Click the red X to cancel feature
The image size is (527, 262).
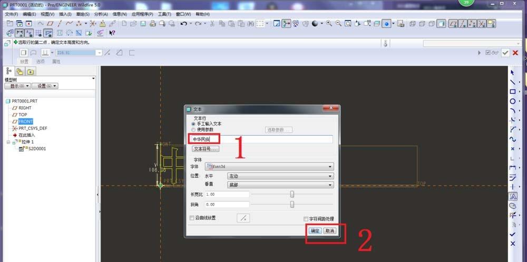point(515,53)
